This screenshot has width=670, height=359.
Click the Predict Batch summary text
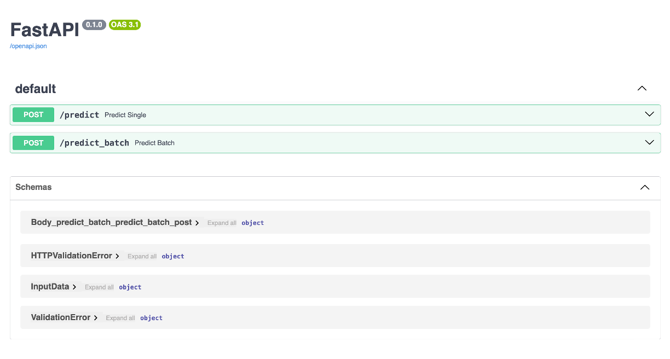(x=154, y=143)
